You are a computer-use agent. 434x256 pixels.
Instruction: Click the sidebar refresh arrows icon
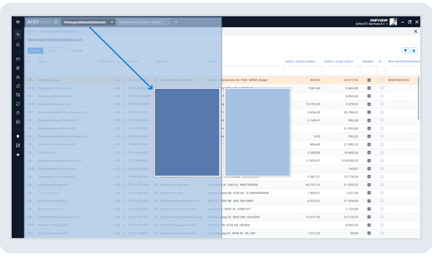(18, 104)
